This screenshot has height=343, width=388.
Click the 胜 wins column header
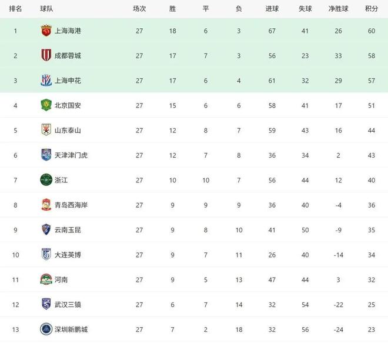[x=172, y=9]
